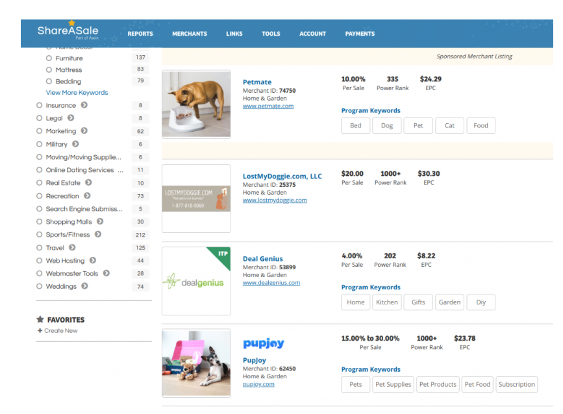Screen dimensions: 563x414
Task: Expand the Insurance category arrow
Action: [84, 104]
